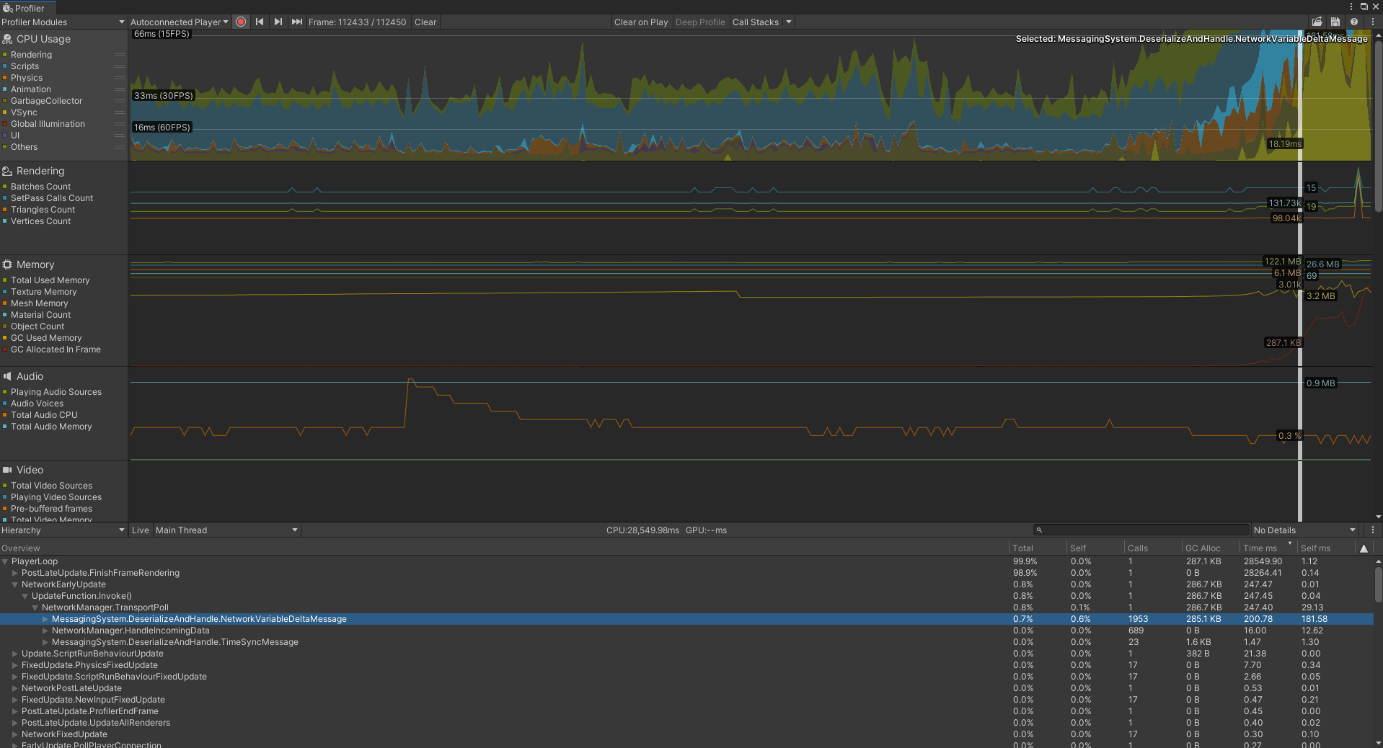Click the CPU Usage module icon
The width and height of the screenshot is (1383, 748).
[x=7, y=39]
